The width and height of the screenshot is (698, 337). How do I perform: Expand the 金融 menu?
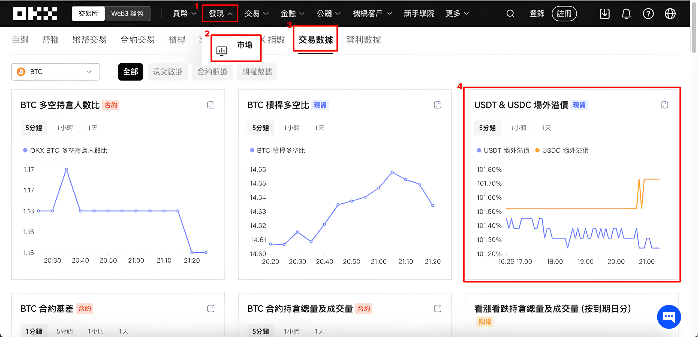[x=293, y=14]
